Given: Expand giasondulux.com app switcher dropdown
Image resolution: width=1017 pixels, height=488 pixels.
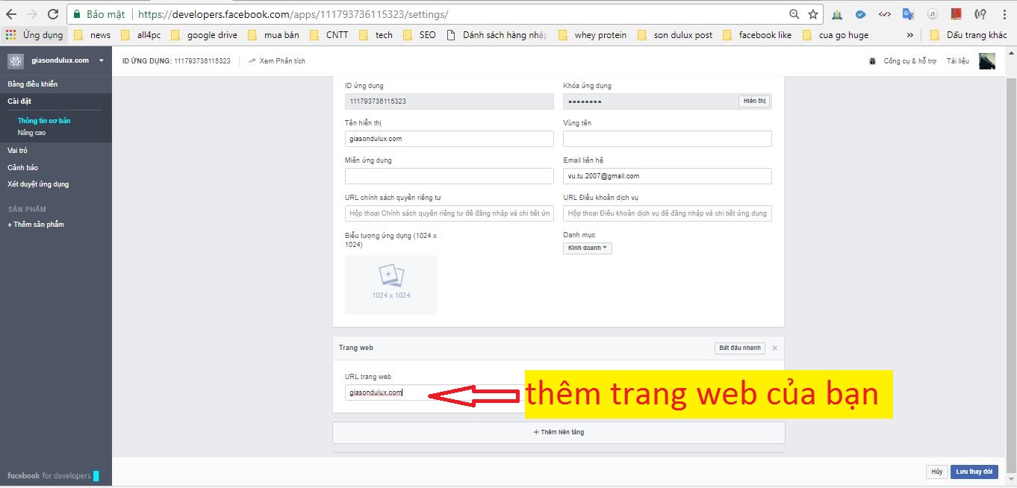Looking at the screenshot, I should [102, 60].
